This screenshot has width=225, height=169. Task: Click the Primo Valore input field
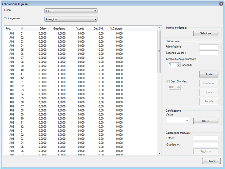(x=209, y=47)
